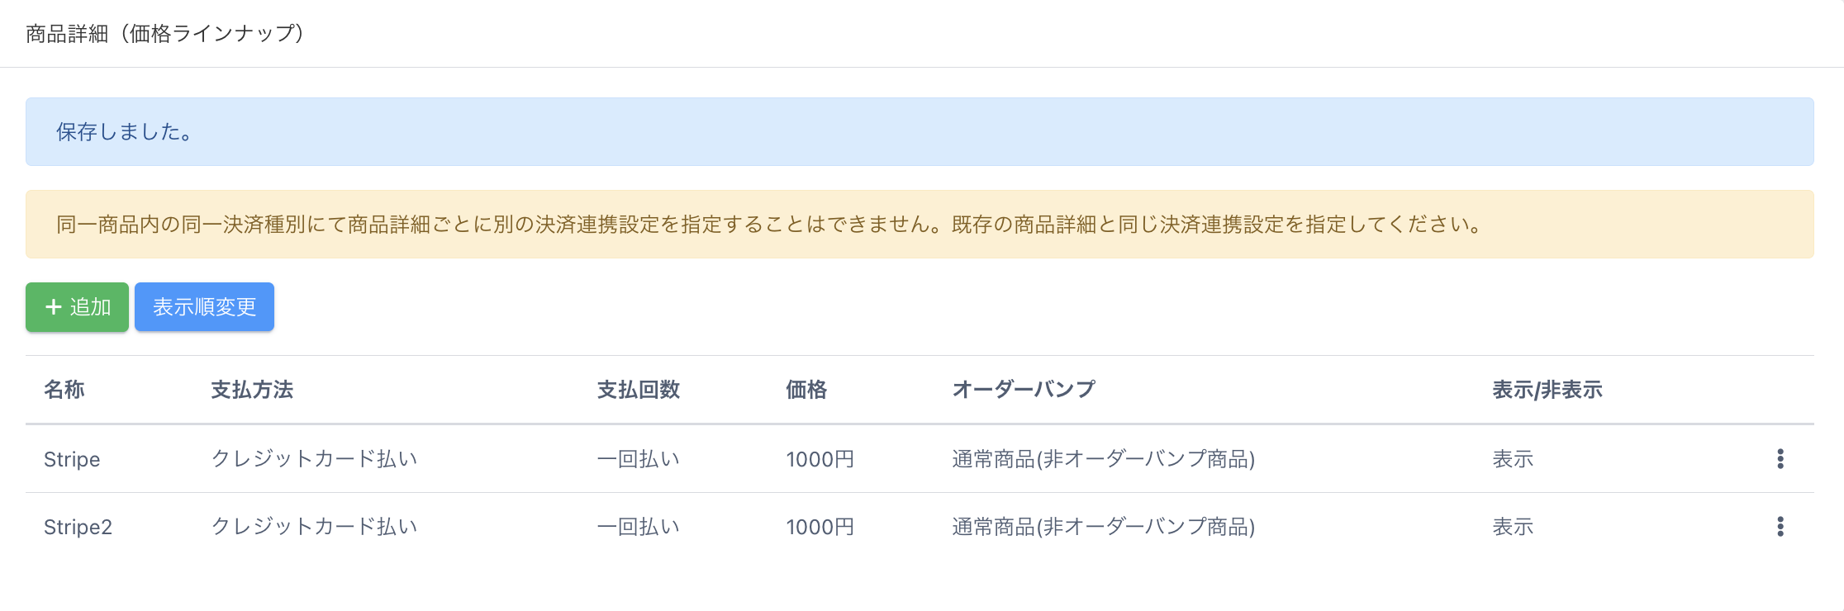Viewport: 1844px width, 611px height.
Task: Click the 支払方法 column header
Action: click(x=252, y=390)
